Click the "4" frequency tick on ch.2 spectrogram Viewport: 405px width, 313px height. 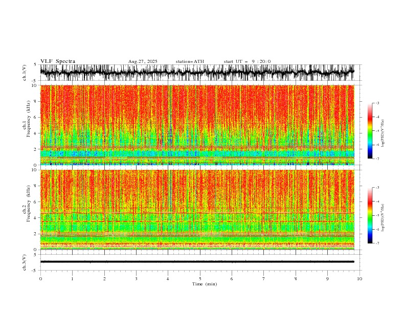(x=36, y=218)
